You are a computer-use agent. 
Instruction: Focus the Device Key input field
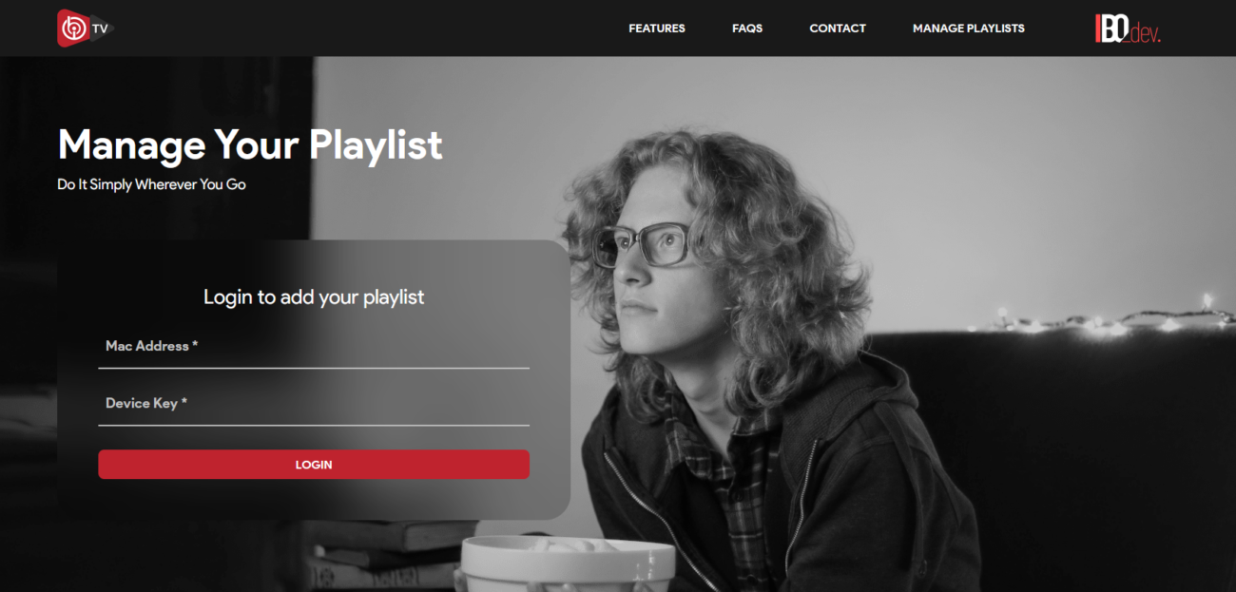[x=314, y=404]
